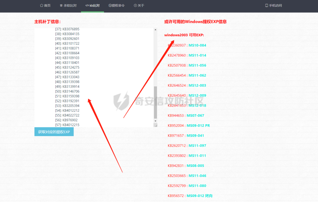
Task: Click the icon beside 杀软比对
Action: point(61,6)
